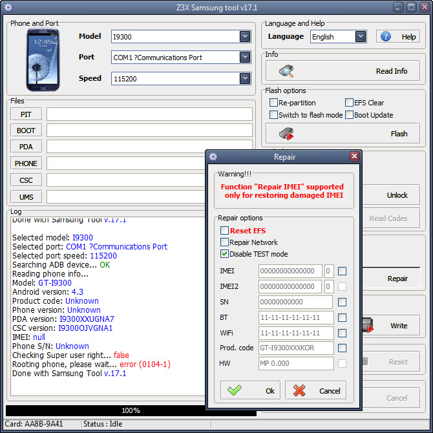Click the red X icon on Cancel

[x=299, y=390]
